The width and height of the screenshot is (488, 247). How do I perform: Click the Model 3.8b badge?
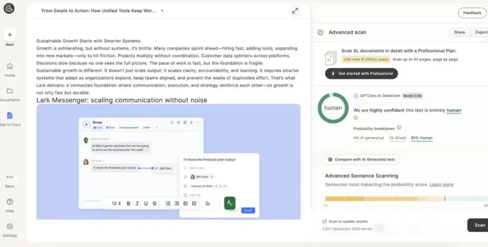412,96
